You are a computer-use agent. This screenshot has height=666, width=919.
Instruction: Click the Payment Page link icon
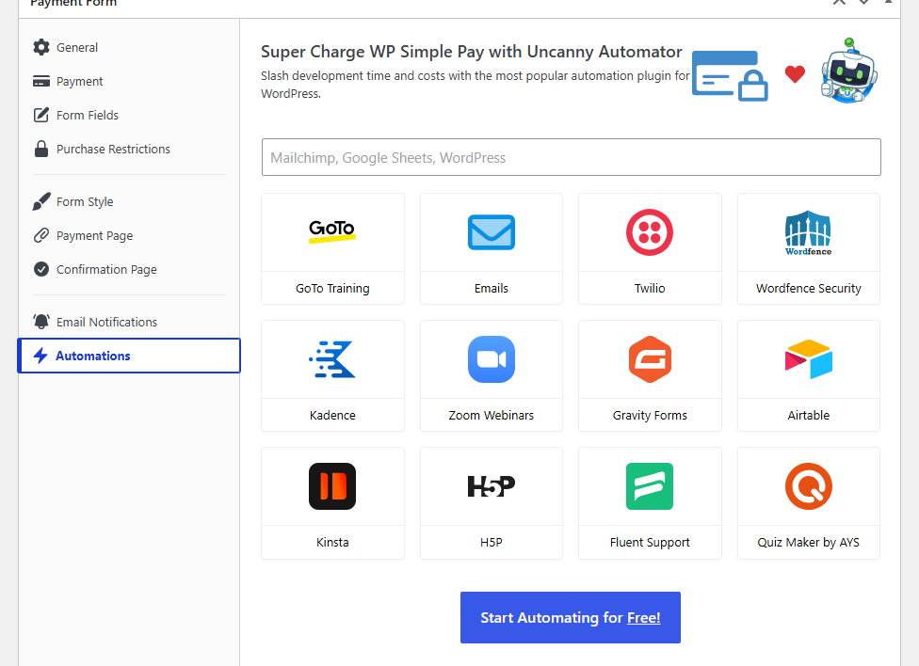click(x=41, y=235)
